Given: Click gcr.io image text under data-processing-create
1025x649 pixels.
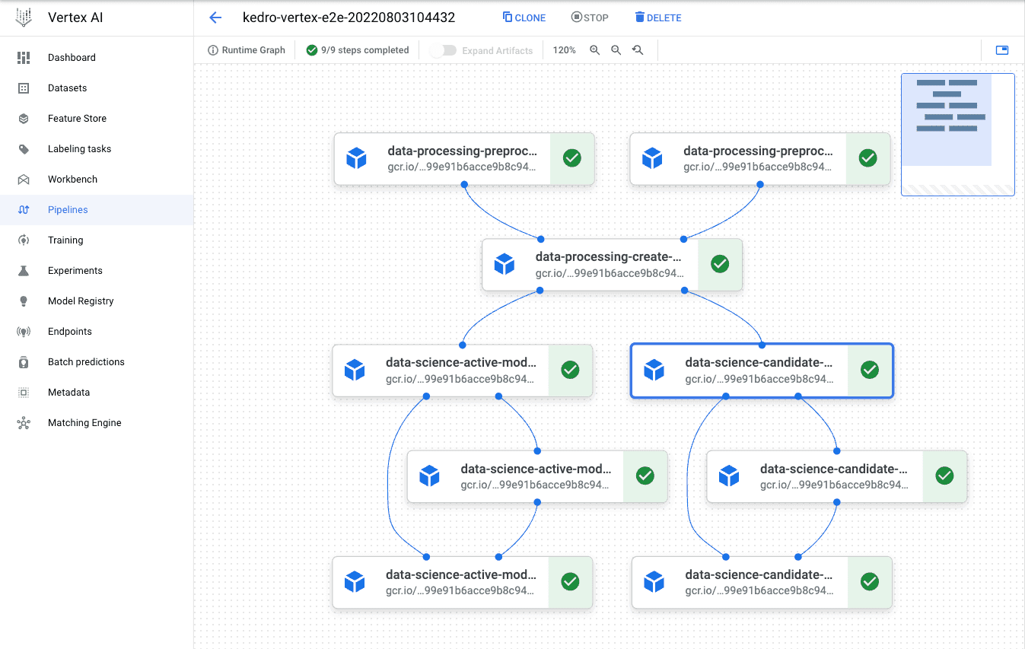Looking at the screenshot, I should click(610, 272).
